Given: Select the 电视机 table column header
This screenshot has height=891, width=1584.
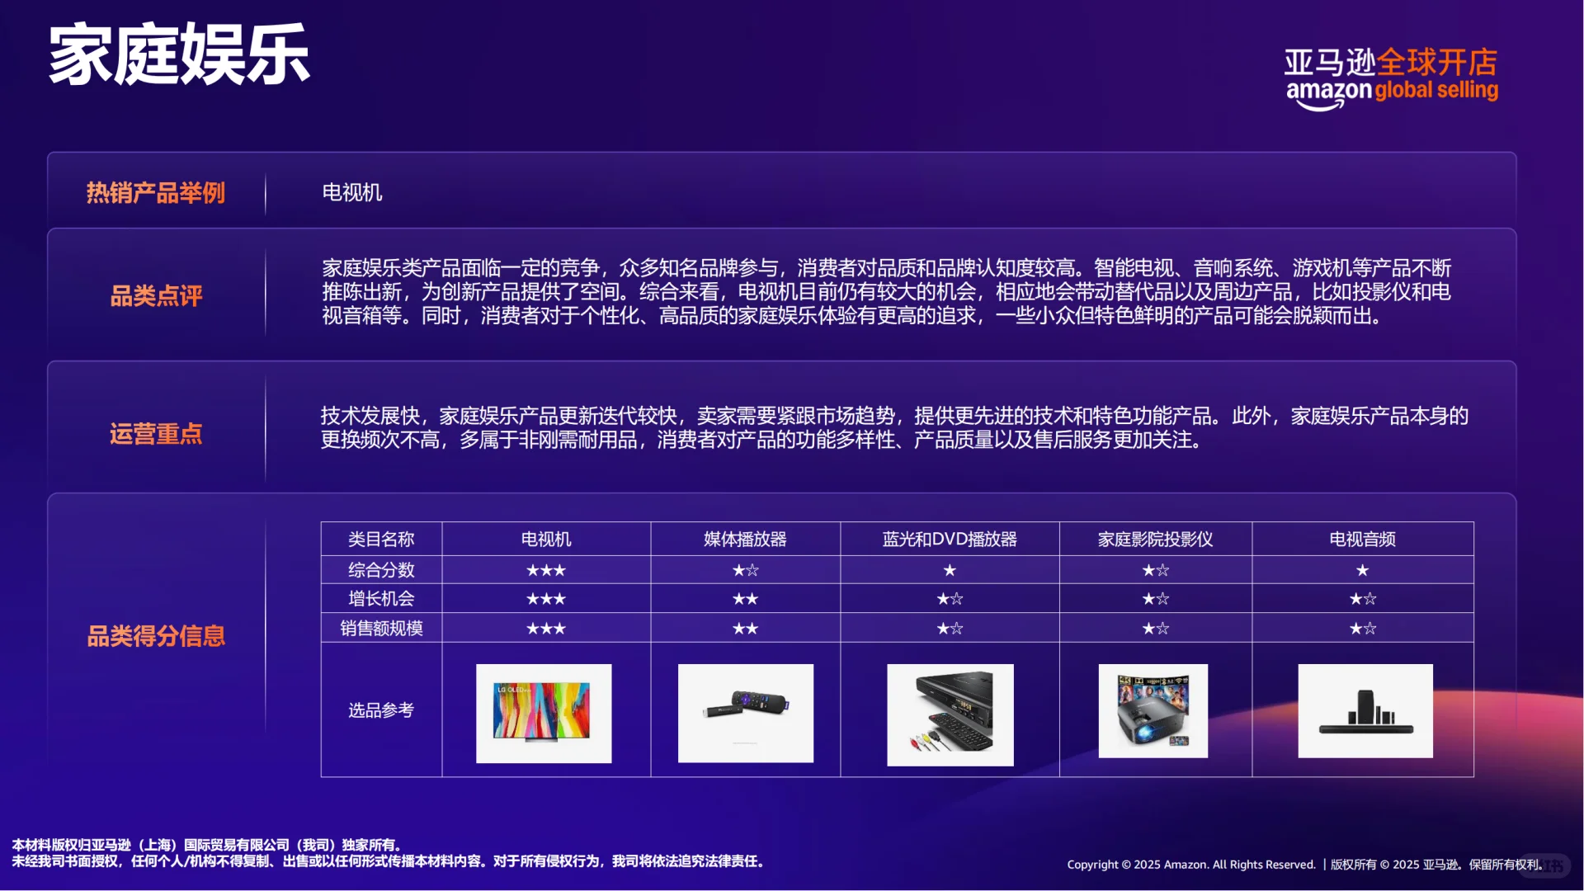Looking at the screenshot, I should tap(546, 539).
